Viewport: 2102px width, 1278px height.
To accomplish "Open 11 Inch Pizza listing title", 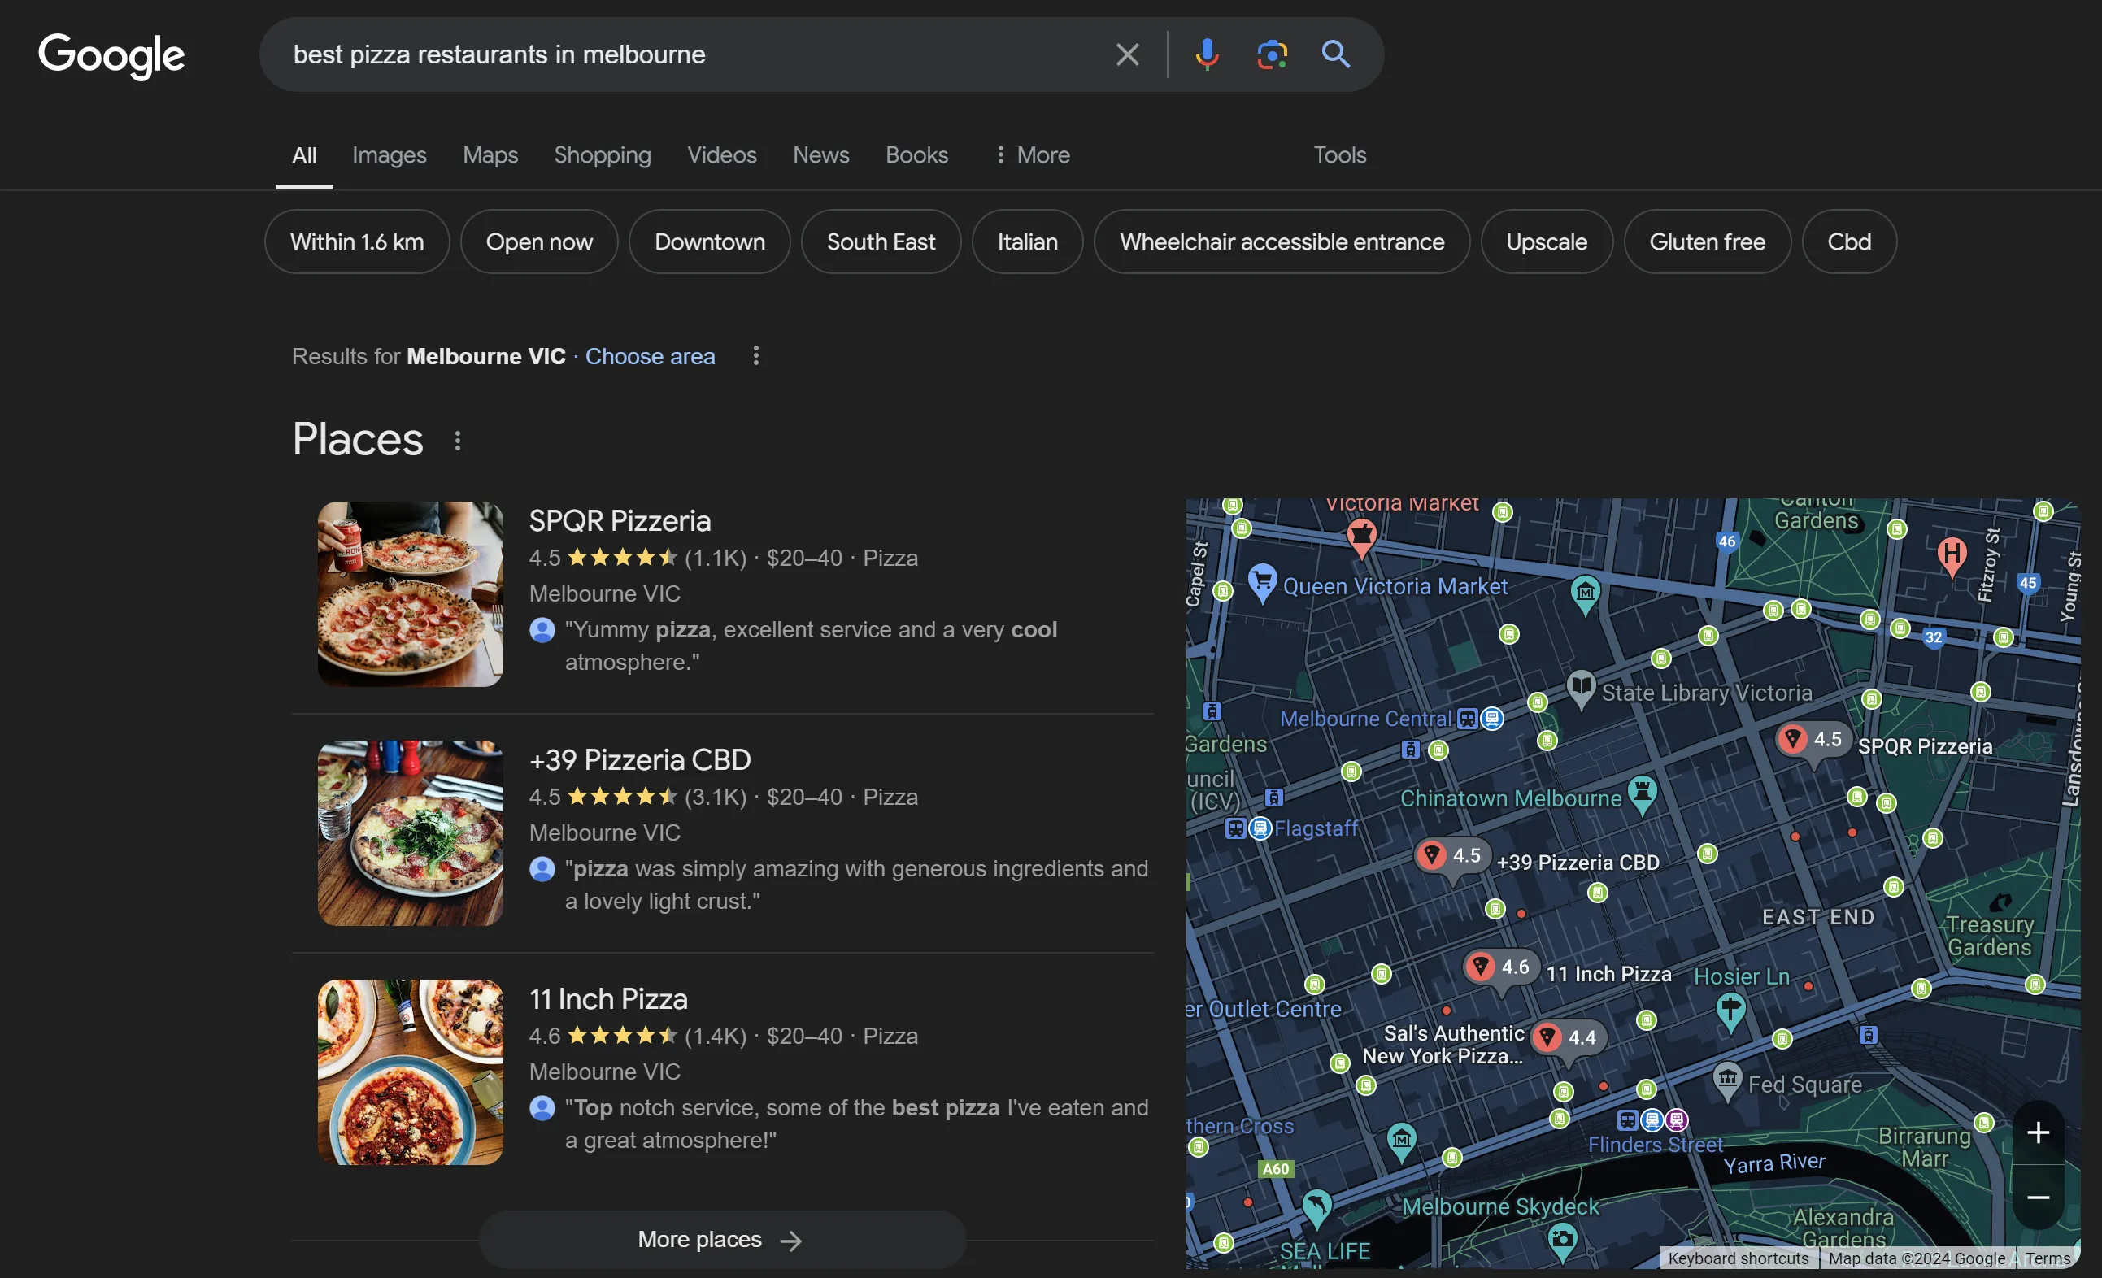I will coord(608,998).
